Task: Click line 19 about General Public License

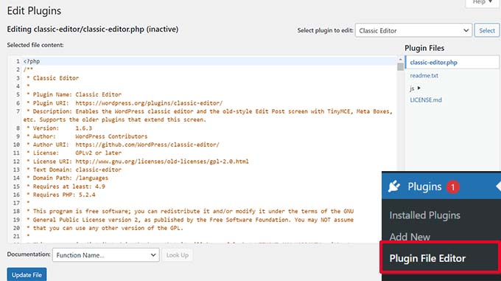Action: coord(190,220)
